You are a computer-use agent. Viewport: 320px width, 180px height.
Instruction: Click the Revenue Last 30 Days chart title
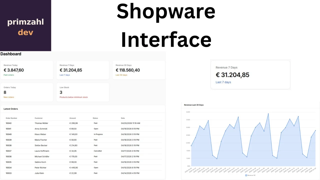coord(194,105)
